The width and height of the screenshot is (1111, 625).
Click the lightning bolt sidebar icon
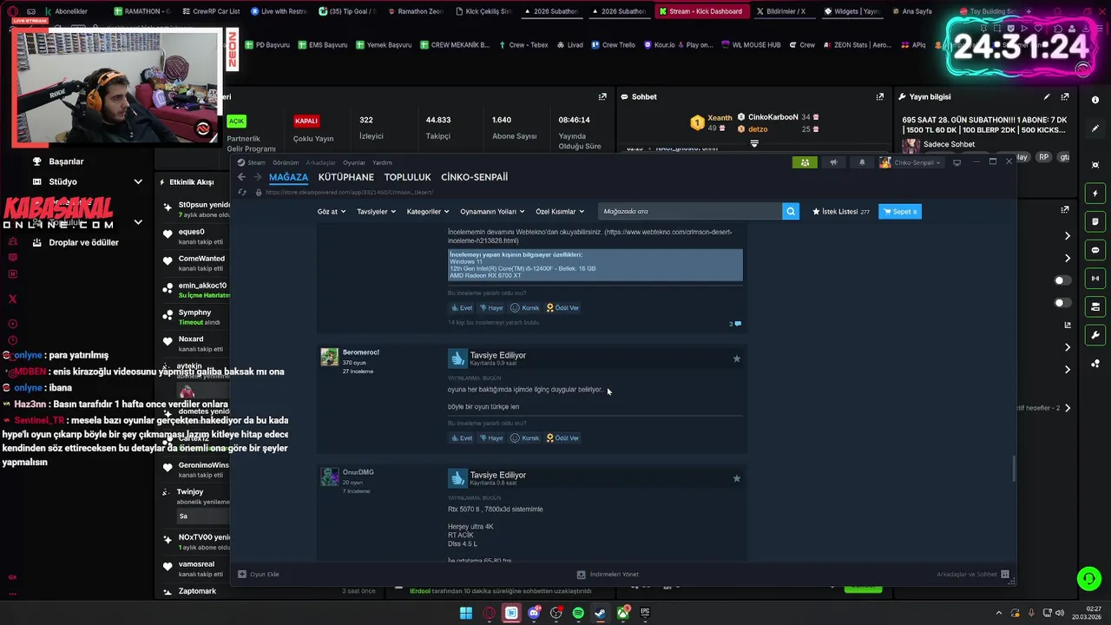[x=1095, y=194]
